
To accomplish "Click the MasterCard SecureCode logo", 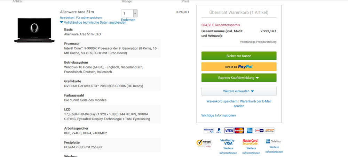I will (x=250, y=142).
